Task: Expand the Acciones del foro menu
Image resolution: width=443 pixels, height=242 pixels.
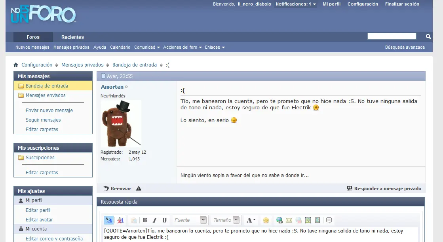Action: (182, 47)
